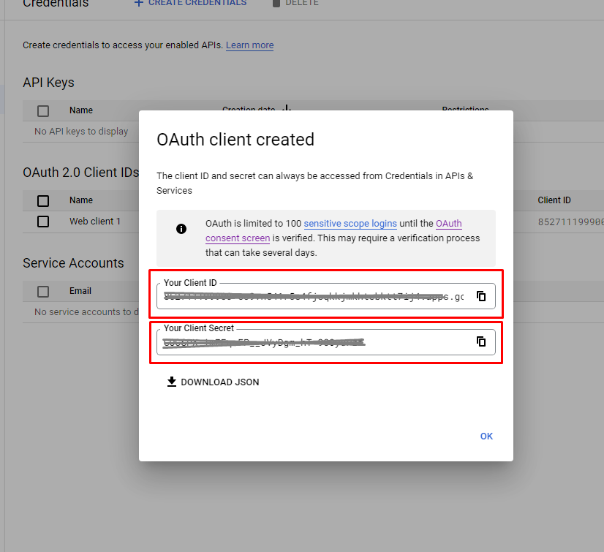
Task: Toggle the Creation date sort arrow
Action: (285, 108)
